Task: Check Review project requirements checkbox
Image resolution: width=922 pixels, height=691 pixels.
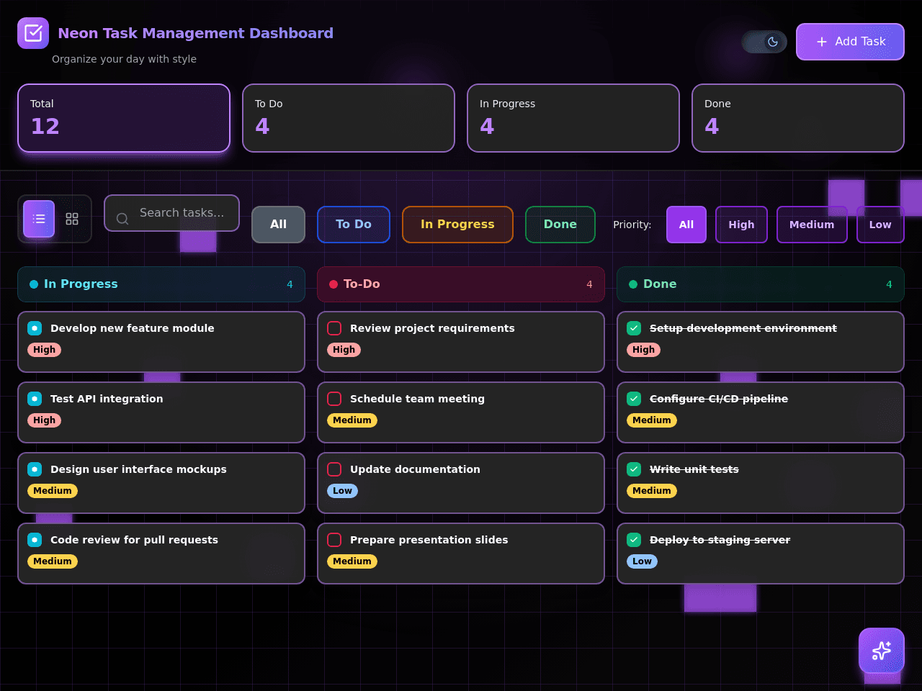Action: 334,328
